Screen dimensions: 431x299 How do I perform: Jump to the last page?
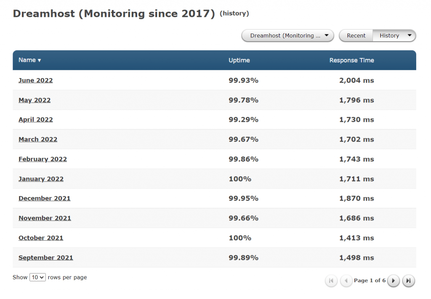click(x=408, y=281)
